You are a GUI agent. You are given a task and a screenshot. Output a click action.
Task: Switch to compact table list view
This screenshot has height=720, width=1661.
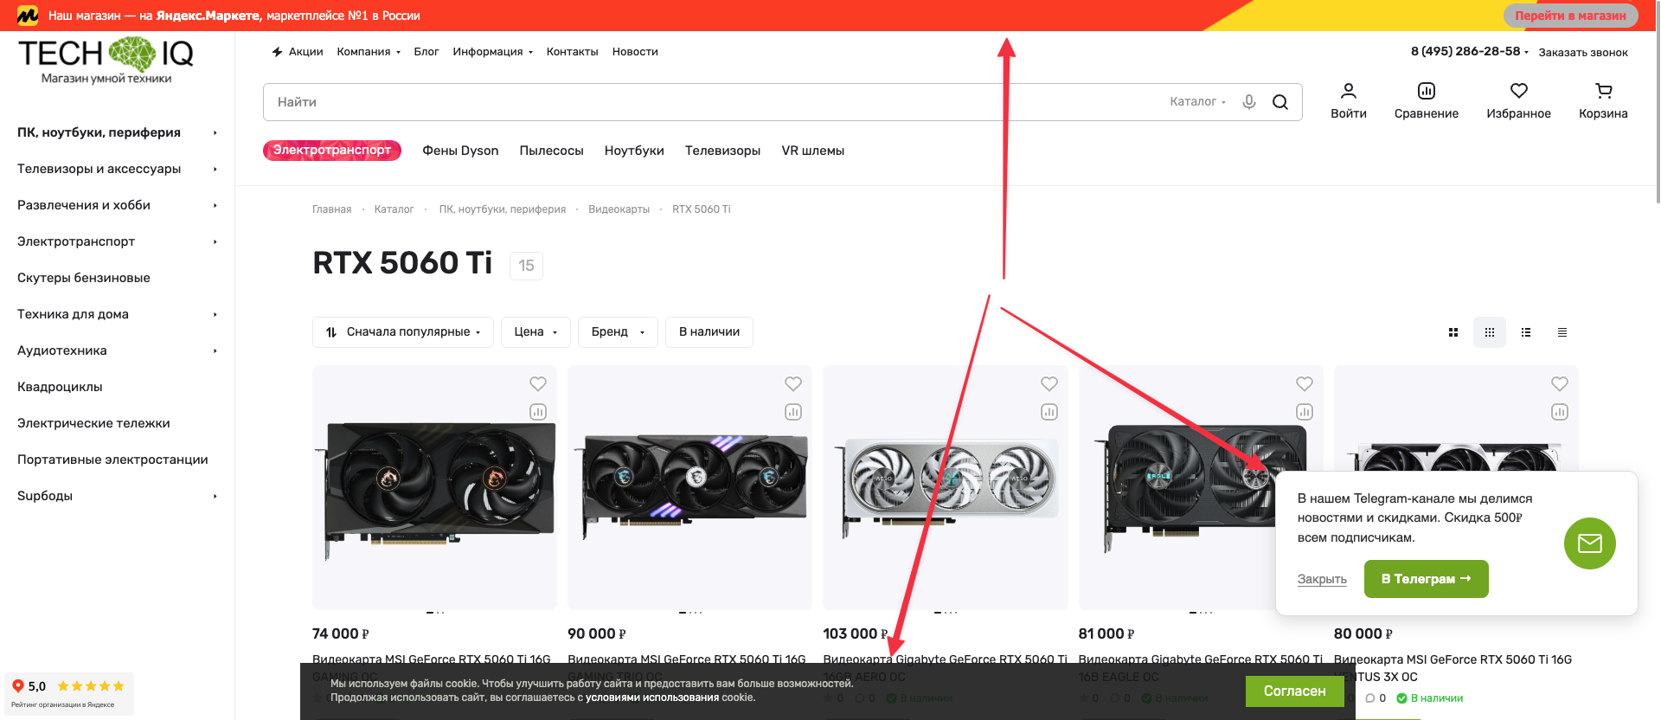tap(1562, 332)
